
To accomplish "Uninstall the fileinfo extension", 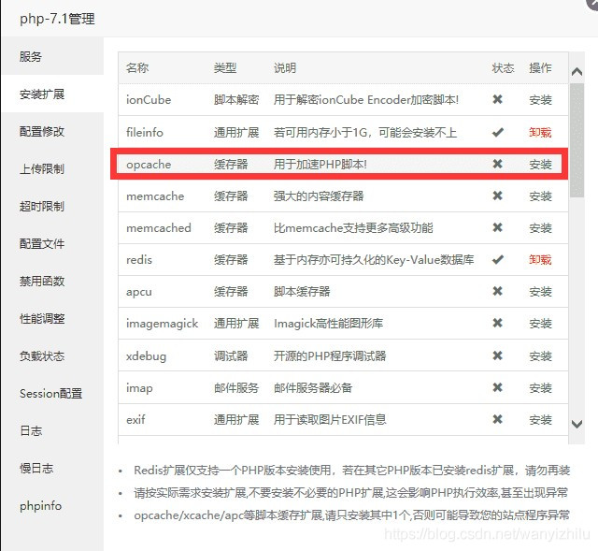I will tap(540, 132).
